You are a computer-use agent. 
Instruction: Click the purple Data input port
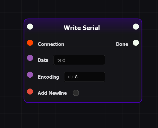tap(30, 58)
